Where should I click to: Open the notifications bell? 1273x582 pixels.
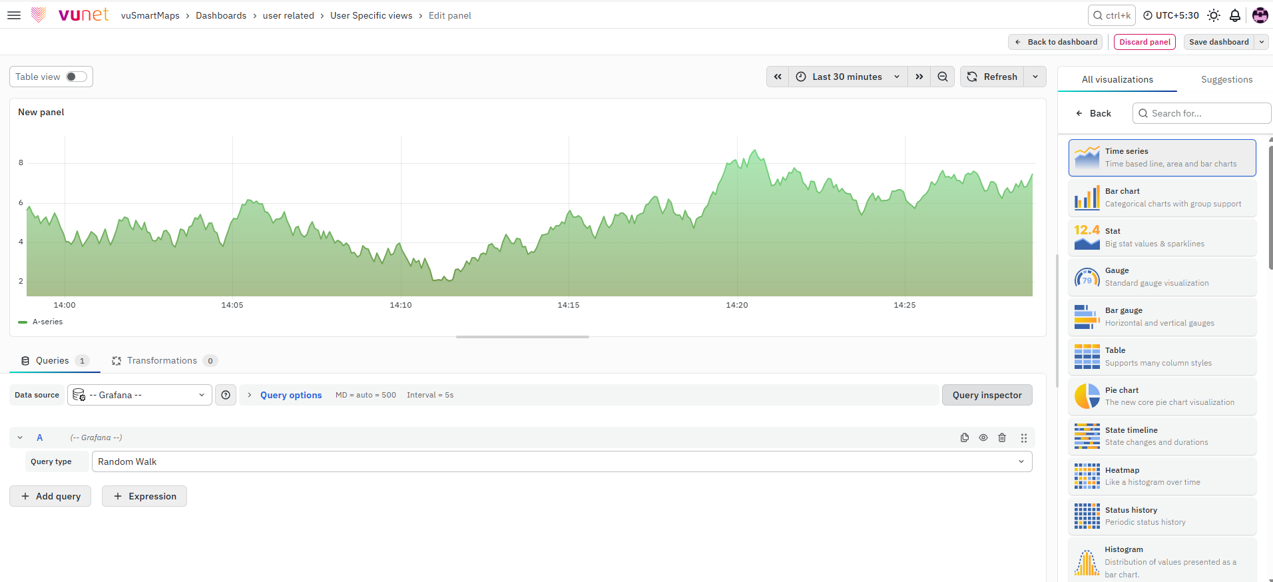coord(1235,15)
